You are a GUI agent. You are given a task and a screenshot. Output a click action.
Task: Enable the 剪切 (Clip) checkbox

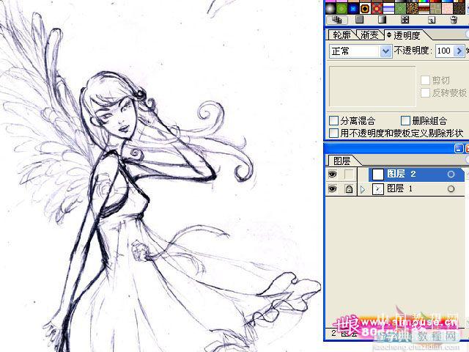pos(425,80)
